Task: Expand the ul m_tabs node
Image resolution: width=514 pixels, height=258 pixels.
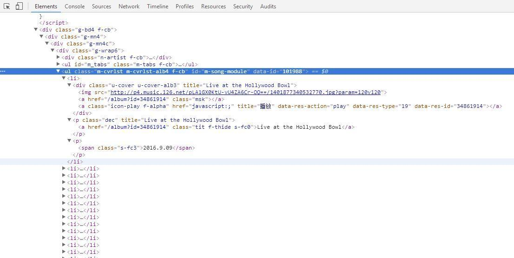Action: coord(59,64)
